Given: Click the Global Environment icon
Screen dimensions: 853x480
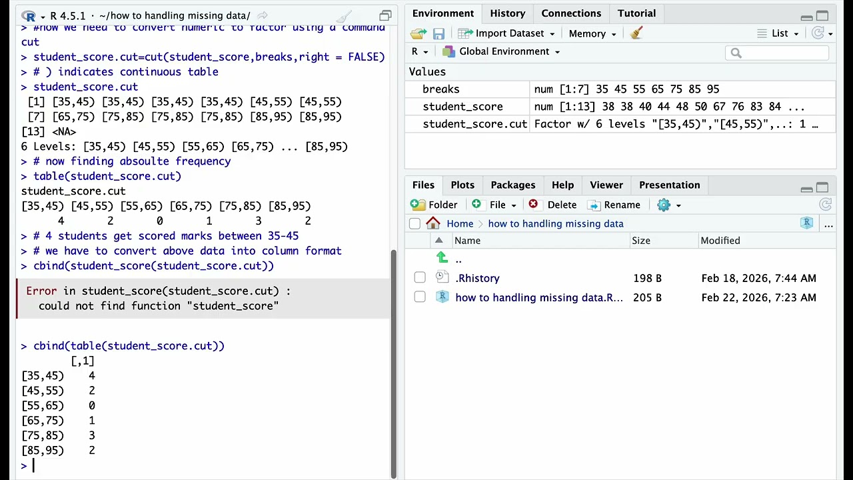Looking at the screenshot, I should point(448,51).
